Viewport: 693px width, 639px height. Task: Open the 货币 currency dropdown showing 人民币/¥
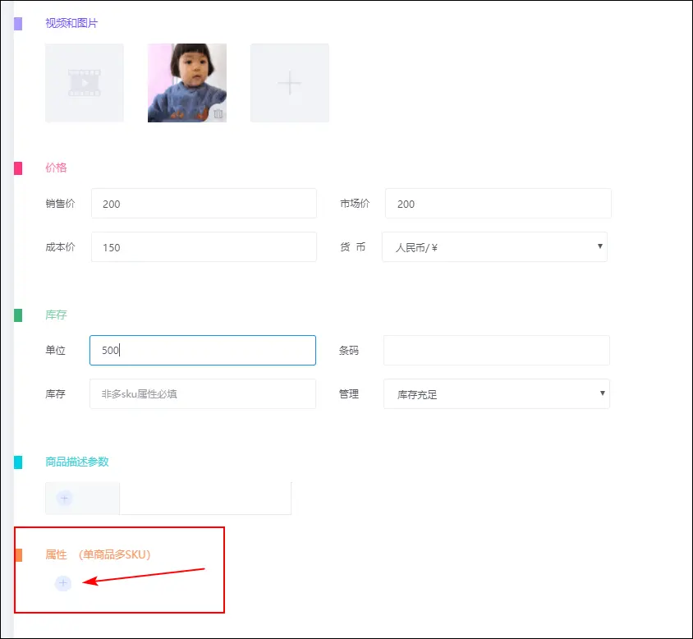pyautogui.click(x=495, y=246)
